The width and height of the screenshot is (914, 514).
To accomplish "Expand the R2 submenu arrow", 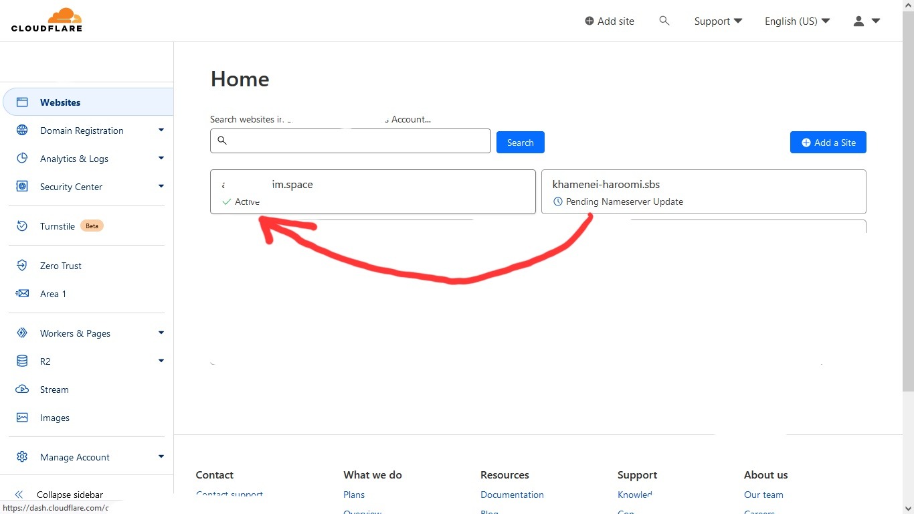I will (161, 361).
